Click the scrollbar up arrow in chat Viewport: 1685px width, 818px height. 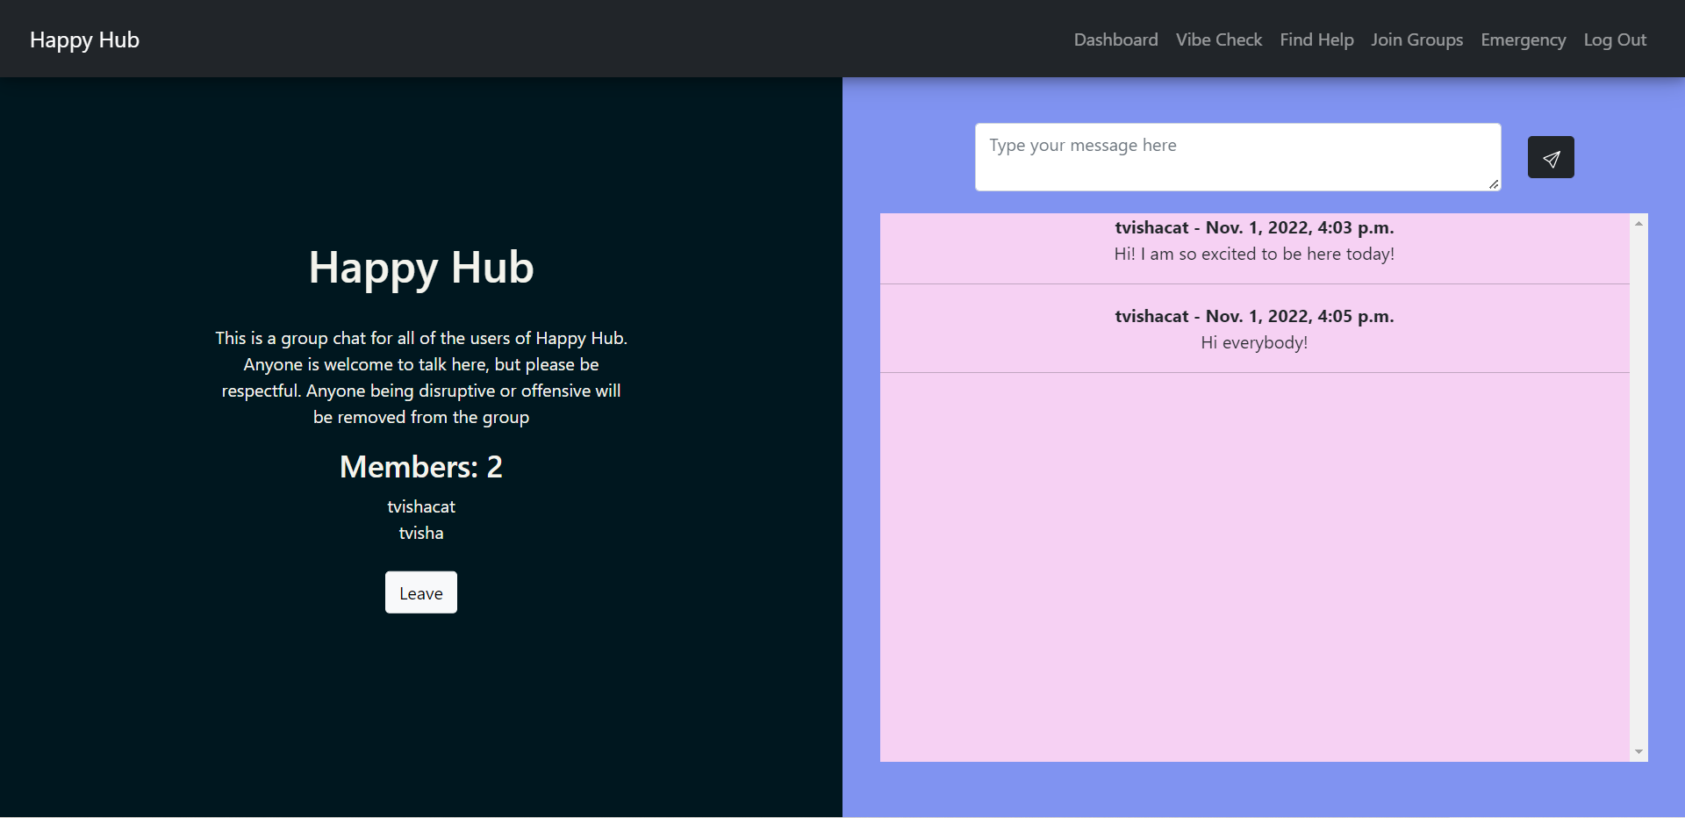[x=1639, y=222]
